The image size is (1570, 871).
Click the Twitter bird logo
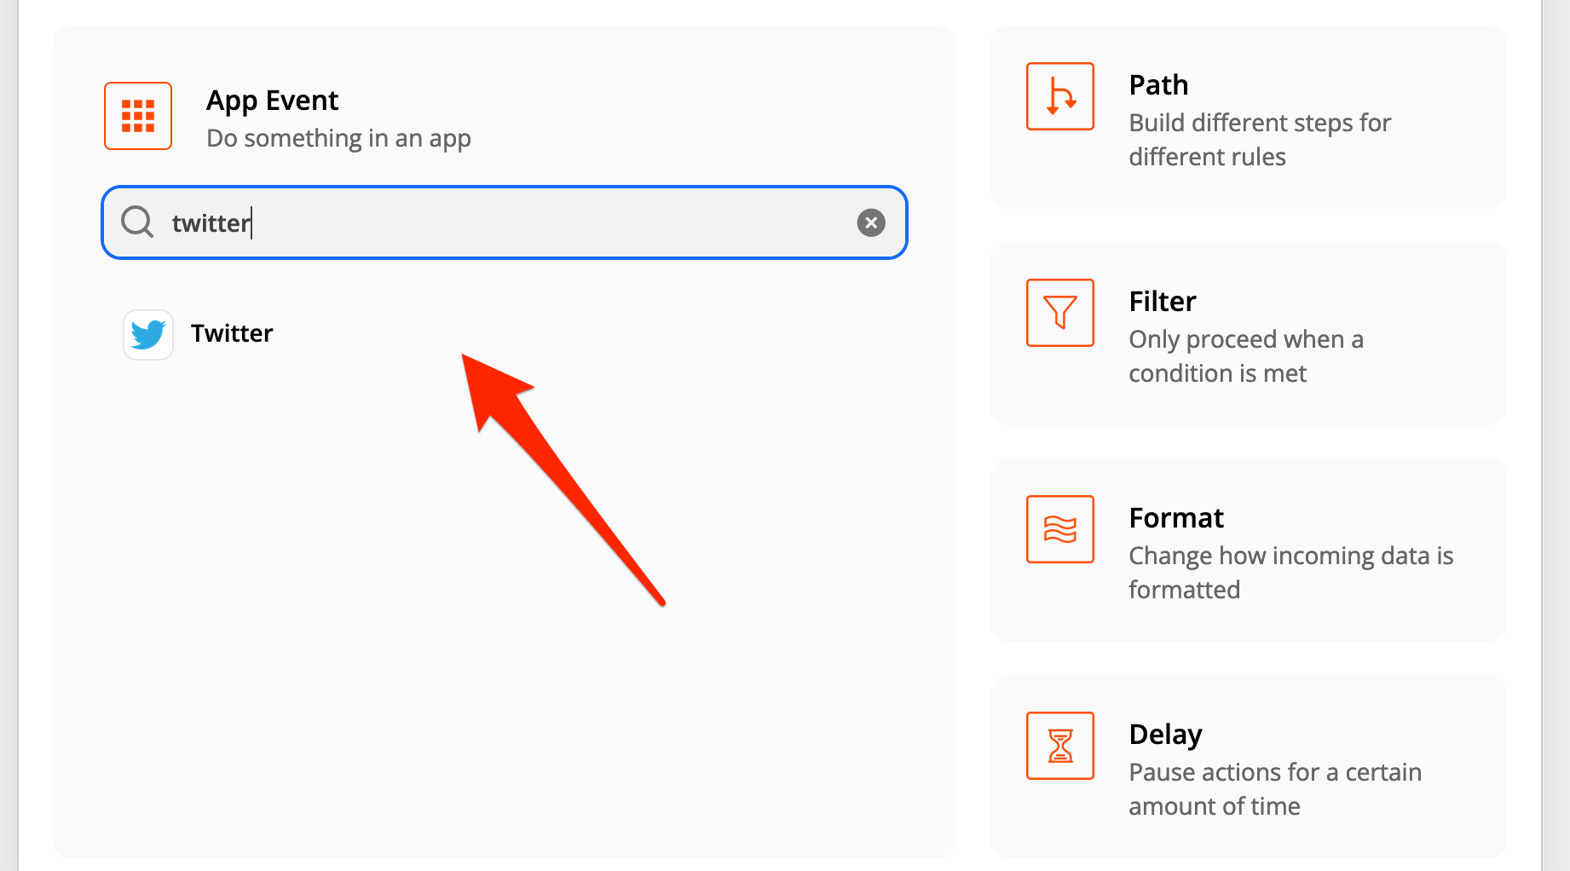(148, 334)
